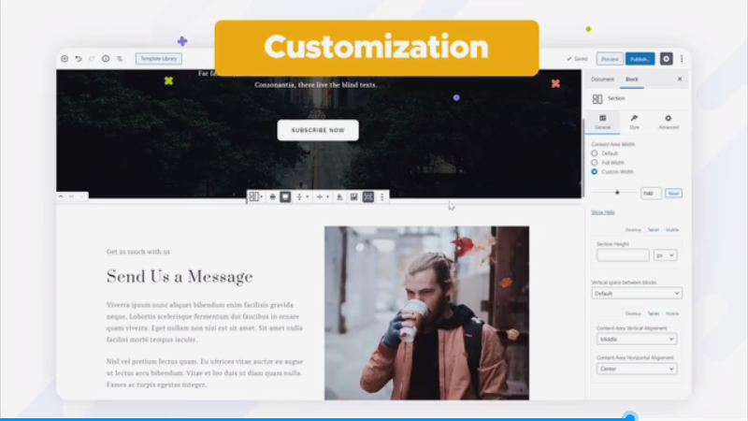748x421 pixels.
Task: Click the Reset width button
Action: (673, 194)
